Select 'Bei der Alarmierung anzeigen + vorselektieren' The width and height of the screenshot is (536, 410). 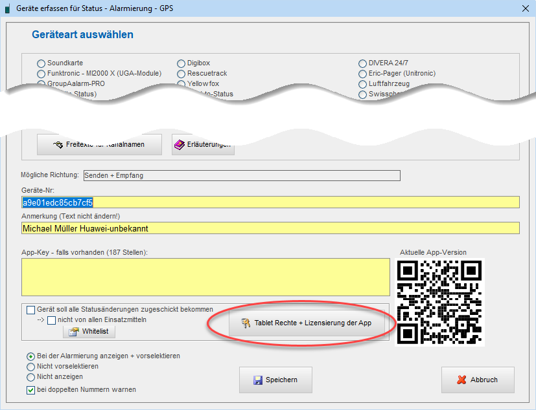click(30, 356)
